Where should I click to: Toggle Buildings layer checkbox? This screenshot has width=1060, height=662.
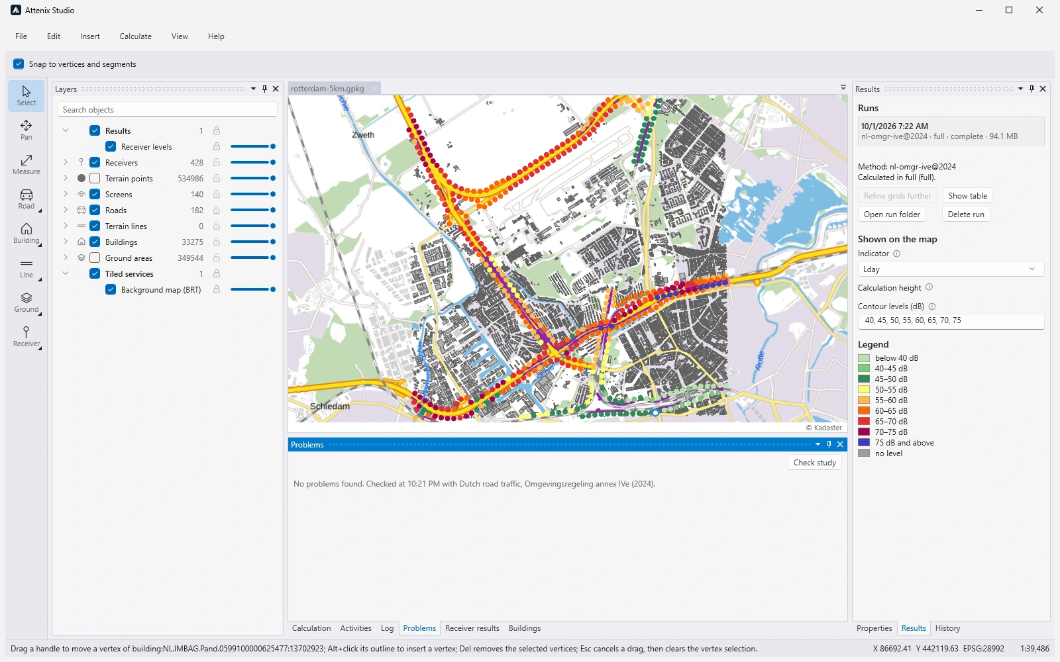95,242
